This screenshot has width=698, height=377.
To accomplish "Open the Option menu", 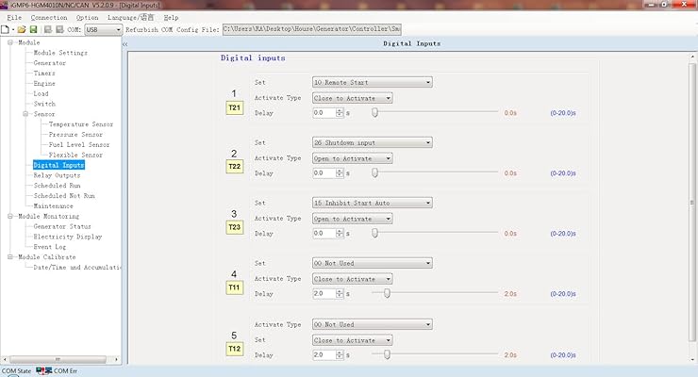I will click(x=87, y=17).
